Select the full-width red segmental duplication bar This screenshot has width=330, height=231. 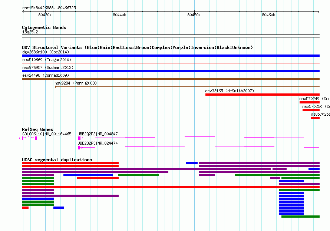[x=171, y=187]
